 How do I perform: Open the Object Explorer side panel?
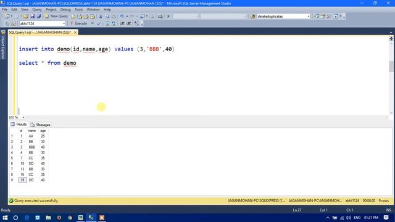3,45
